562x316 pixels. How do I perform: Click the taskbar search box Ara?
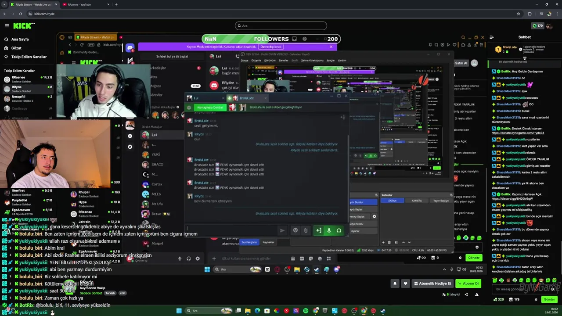209,311
